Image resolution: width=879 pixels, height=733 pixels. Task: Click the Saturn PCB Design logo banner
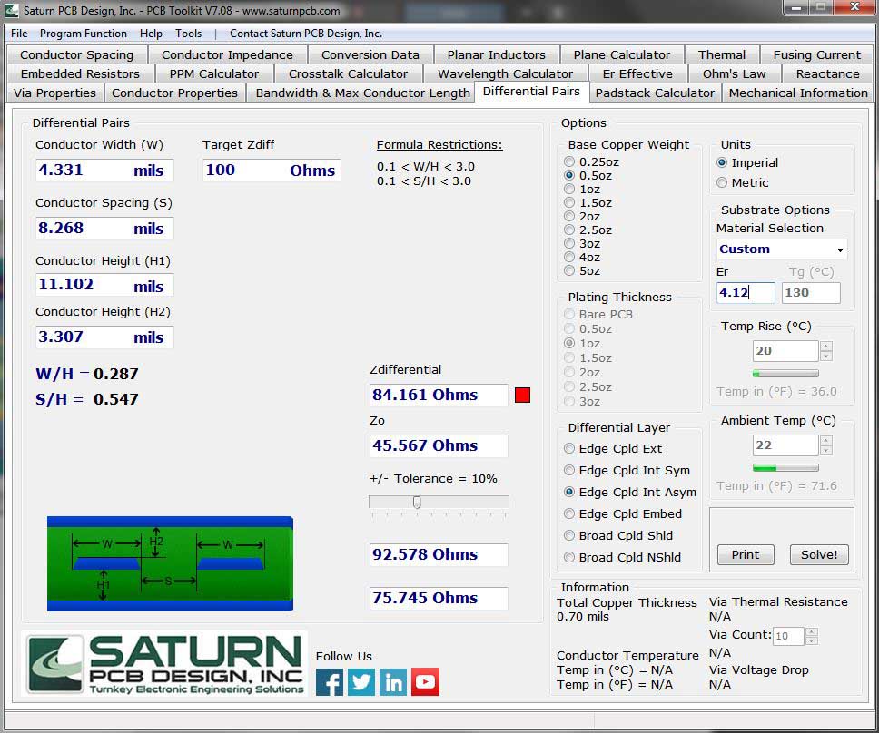(x=165, y=664)
